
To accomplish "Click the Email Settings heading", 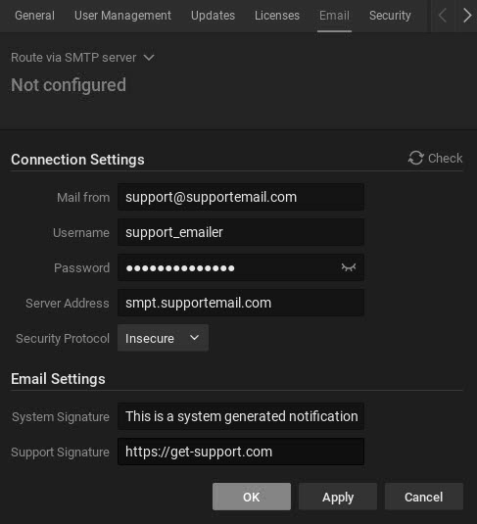I will click(x=58, y=379).
